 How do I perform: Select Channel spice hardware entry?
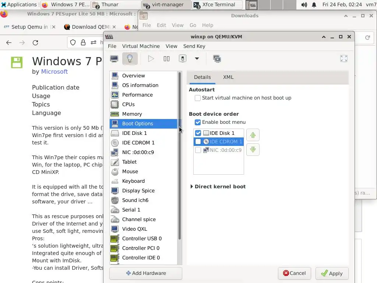click(144, 220)
